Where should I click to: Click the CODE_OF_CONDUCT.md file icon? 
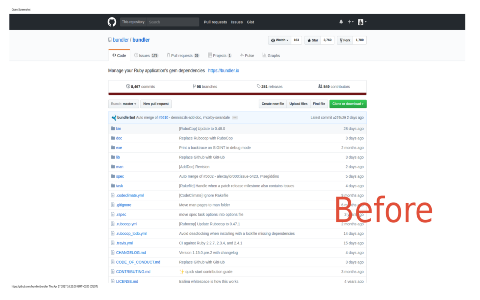click(x=112, y=262)
